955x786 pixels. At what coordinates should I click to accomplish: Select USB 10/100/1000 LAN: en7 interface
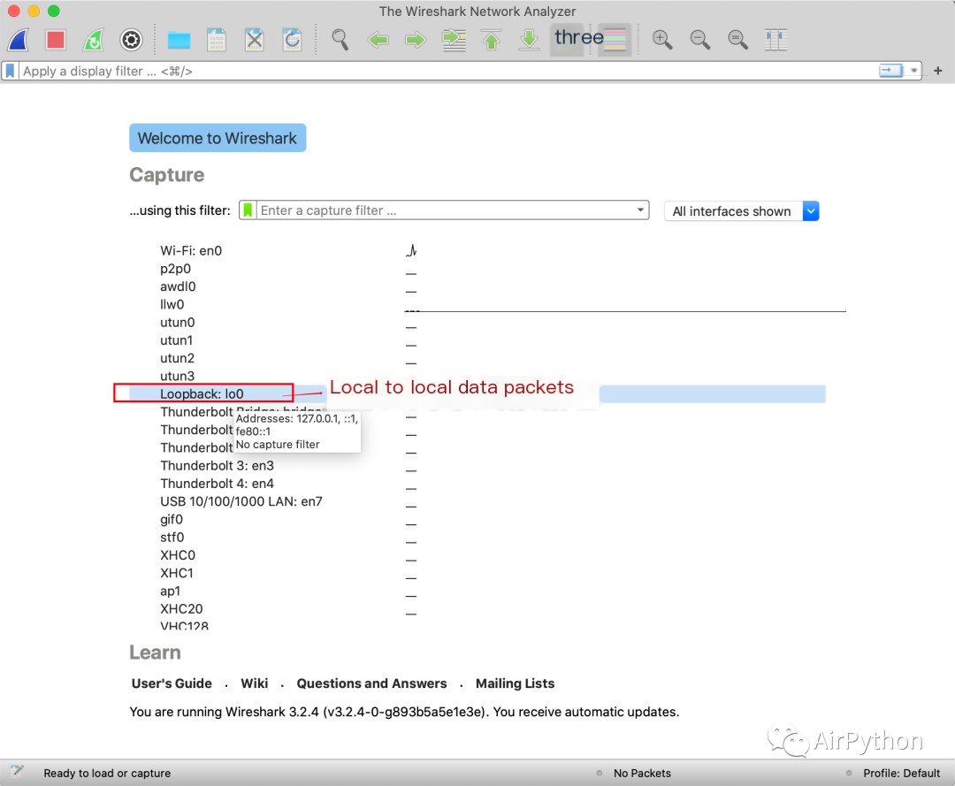click(x=241, y=501)
